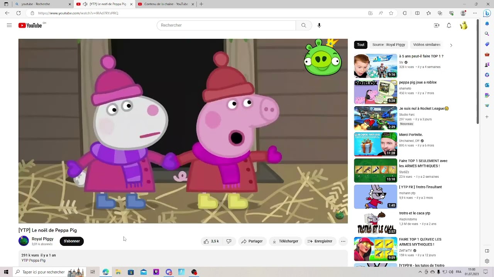Like the video (3,5 k)

pyautogui.click(x=211, y=241)
